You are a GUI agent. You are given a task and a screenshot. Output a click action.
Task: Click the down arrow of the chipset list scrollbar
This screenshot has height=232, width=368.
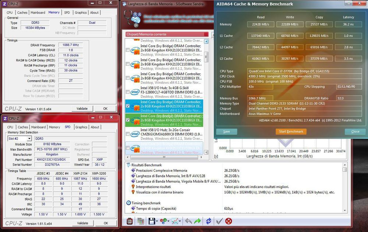(206, 152)
